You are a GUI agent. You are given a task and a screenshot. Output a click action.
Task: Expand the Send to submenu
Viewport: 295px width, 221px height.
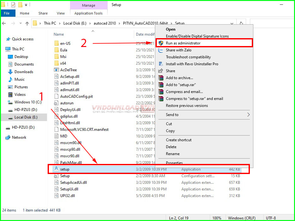pos(189,114)
